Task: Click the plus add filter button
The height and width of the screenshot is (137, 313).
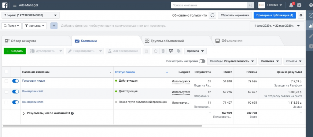Action: 54,26
